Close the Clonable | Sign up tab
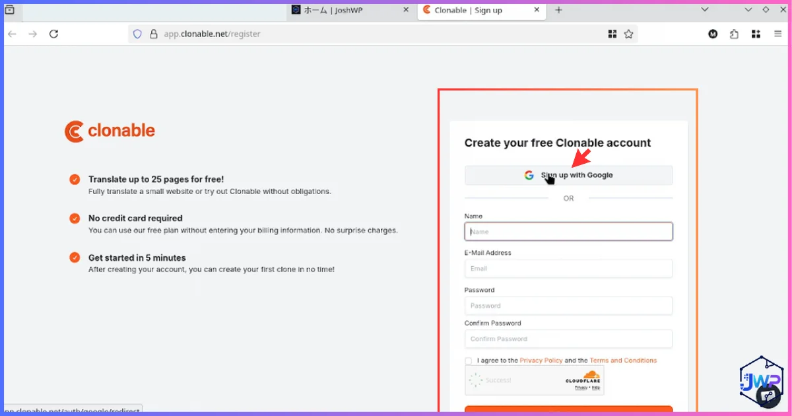This screenshot has width=792, height=416. coord(537,10)
